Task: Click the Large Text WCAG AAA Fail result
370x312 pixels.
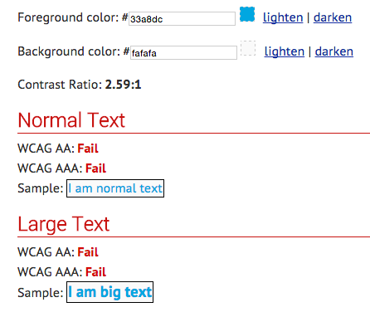Action: pos(95,272)
